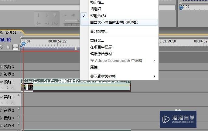
Task: Select 编辑原始素材 menu item
Action: pos(119,54)
